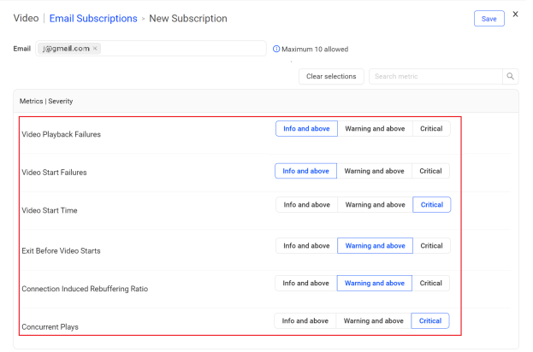The image size is (533, 352).
Task: Choose Info and above for Video Start Failures
Action: pyautogui.click(x=306, y=171)
